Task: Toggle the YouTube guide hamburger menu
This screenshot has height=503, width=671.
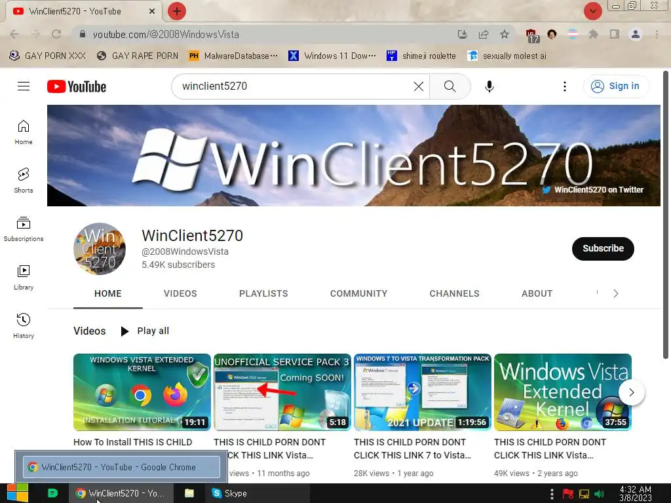Action: tap(24, 86)
